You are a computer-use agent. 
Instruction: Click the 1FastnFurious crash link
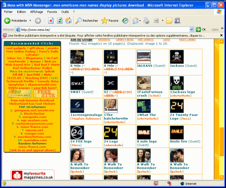point(150,94)
